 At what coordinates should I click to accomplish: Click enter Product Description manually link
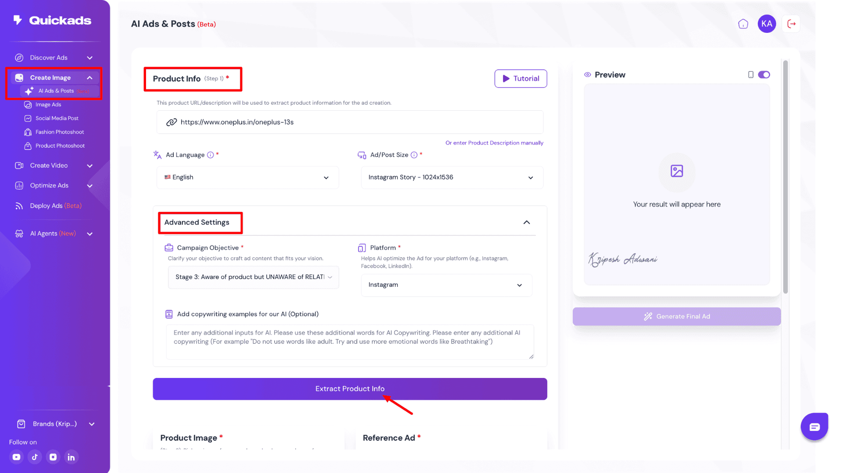pos(494,143)
